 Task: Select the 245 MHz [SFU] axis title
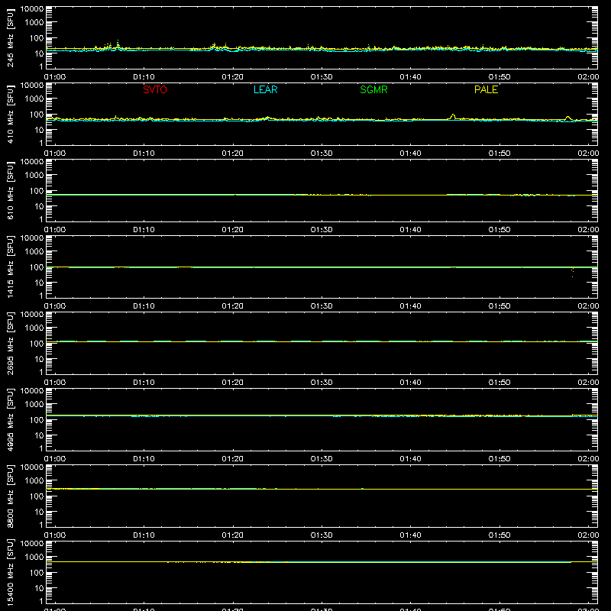[x=10, y=37]
